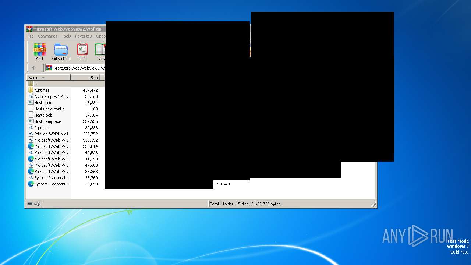Click the archive icon in the address field
Viewport: 471px width, 265px height.
[49, 68]
